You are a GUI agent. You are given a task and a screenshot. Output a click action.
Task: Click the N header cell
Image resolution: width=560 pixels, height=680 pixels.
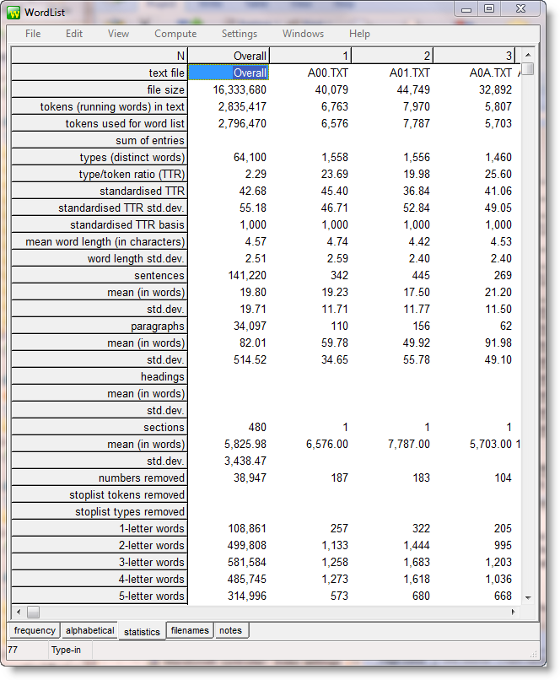click(x=100, y=56)
